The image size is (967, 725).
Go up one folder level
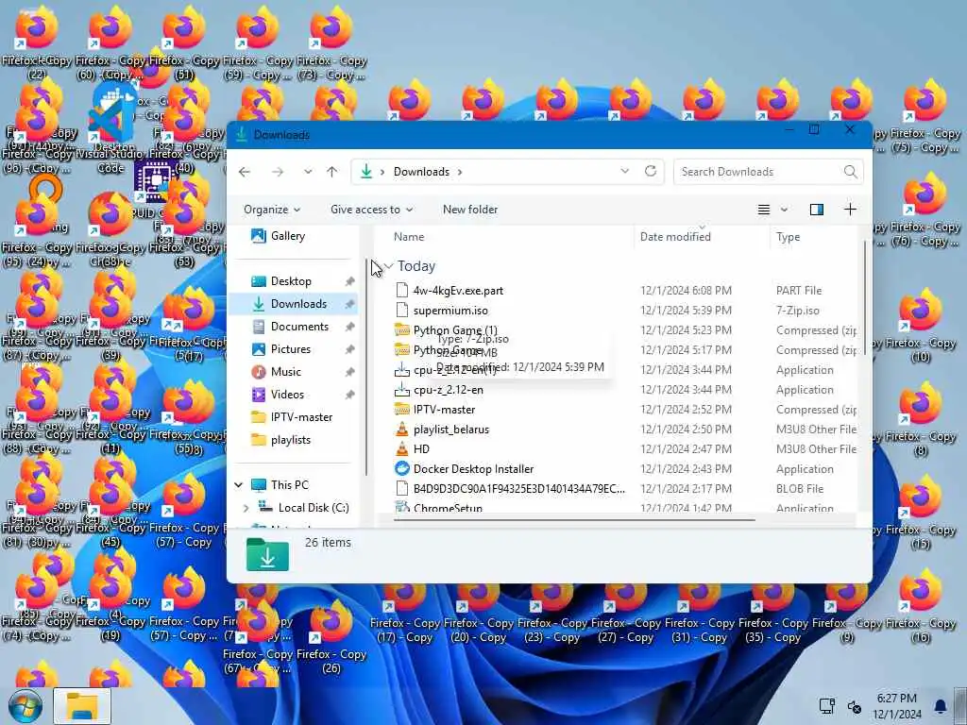[331, 172]
